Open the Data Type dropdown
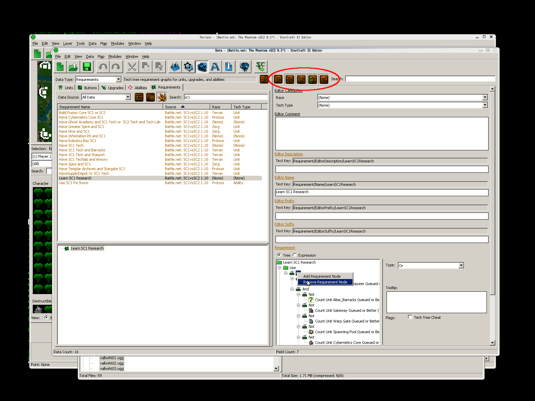This screenshot has height=401, width=535. coord(118,79)
